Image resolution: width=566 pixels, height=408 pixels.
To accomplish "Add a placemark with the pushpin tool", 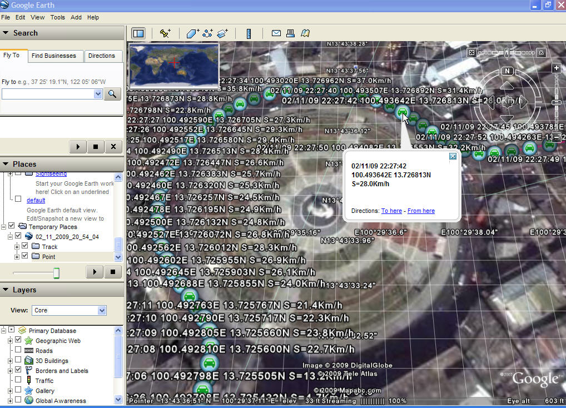I will pyautogui.click(x=165, y=33).
